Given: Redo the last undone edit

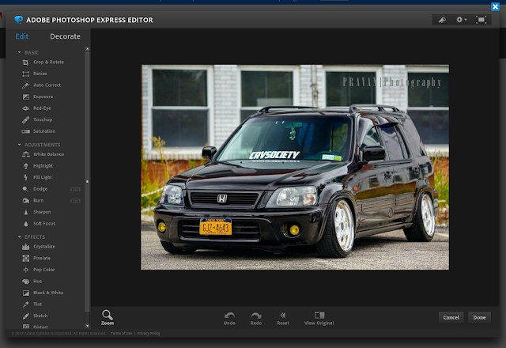Looking at the screenshot, I should [x=256, y=318].
